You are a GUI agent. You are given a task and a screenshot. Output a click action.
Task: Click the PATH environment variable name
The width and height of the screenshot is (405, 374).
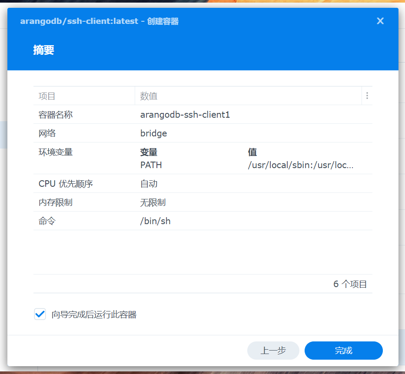(x=151, y=165)
